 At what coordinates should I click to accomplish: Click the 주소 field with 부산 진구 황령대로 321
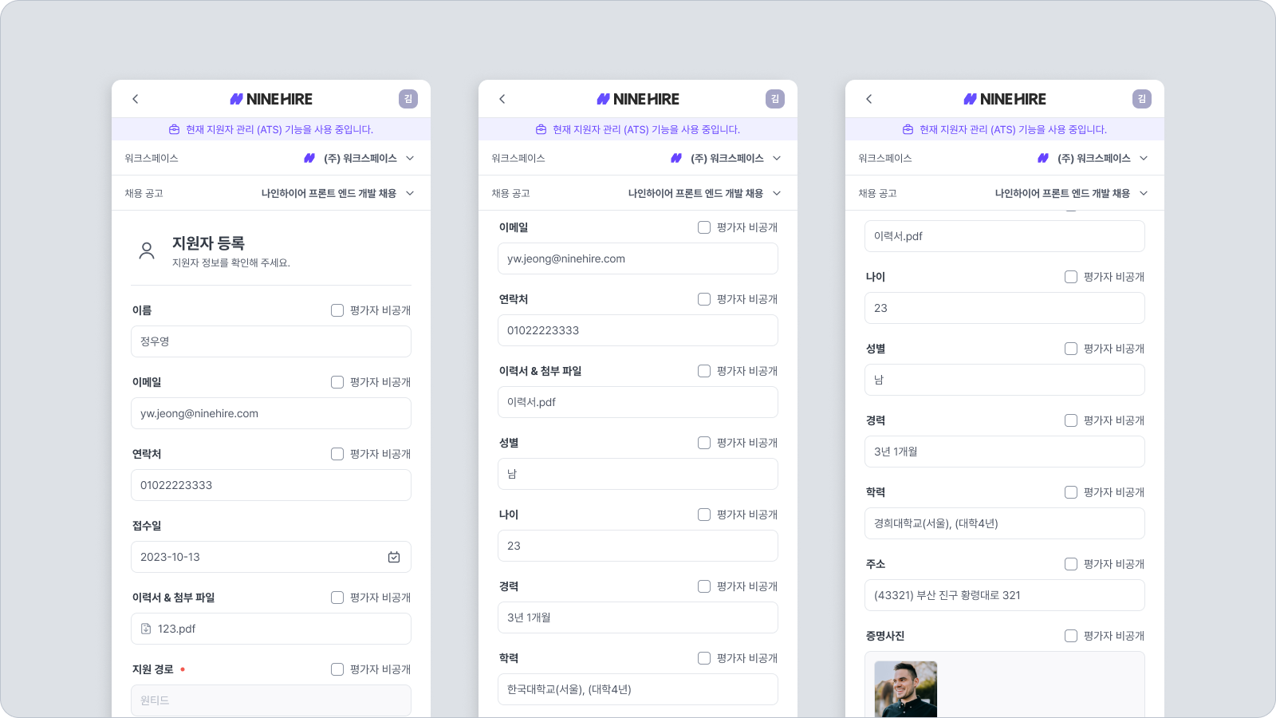1005,595
